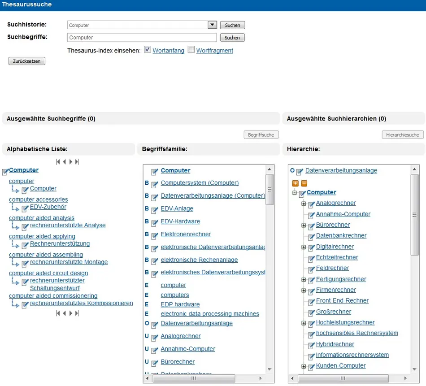426x386 pixels.
Task: Enable the Wortfragment checkbox
Action: click(x=191, y=50)
